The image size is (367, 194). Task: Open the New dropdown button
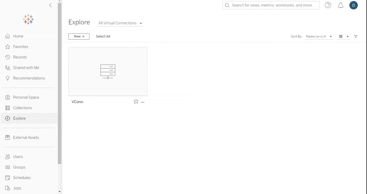79,37
